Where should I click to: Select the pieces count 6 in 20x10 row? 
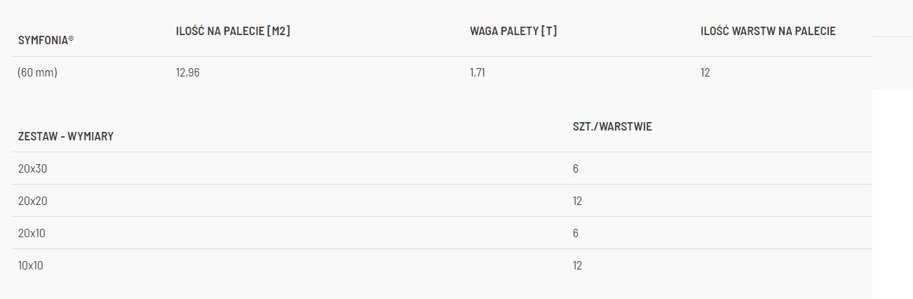576,233
